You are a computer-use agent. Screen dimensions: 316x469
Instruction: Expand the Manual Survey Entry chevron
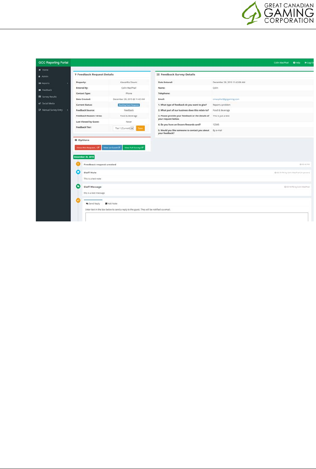[67, 110]
